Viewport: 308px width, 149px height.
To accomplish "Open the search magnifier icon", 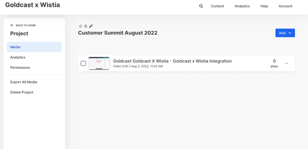I will click(x=201, y=6).
